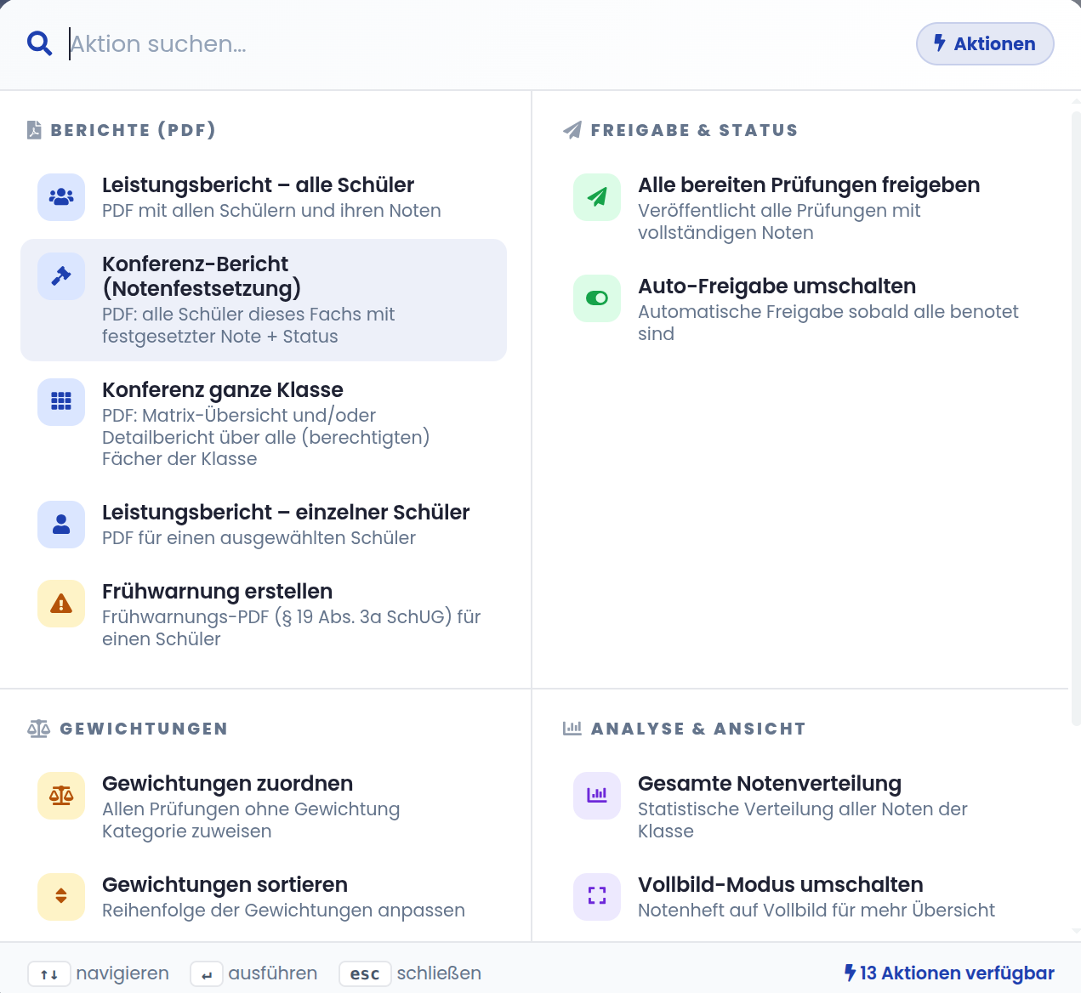Screen dimensions: 1081x993
Task: Click the Aktionen button
Action: (x=985, y=43)
